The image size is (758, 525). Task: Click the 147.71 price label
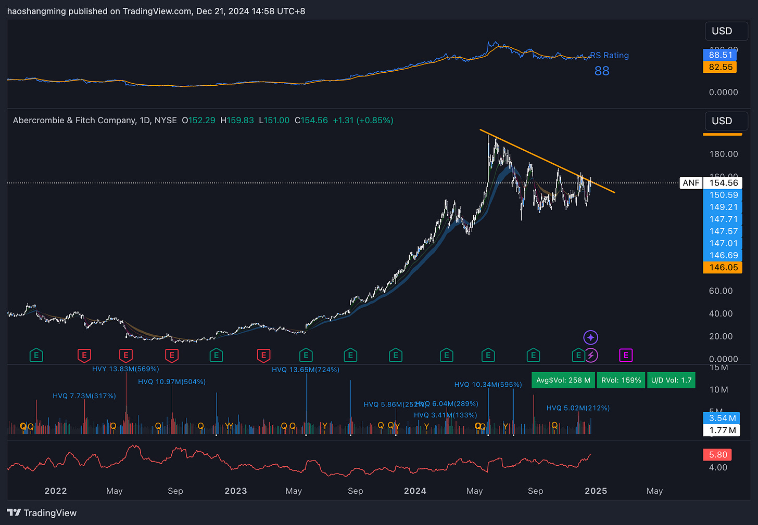coord(724,219)
